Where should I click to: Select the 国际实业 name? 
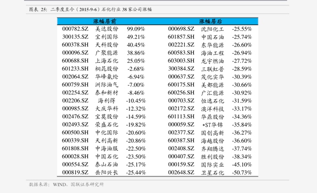tap(213, 165)
